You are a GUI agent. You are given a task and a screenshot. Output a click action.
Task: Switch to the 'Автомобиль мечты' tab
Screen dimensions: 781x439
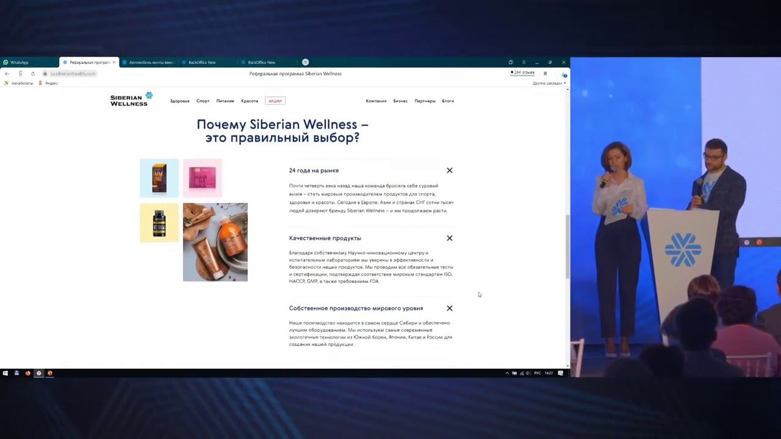(x=149, y=62)
